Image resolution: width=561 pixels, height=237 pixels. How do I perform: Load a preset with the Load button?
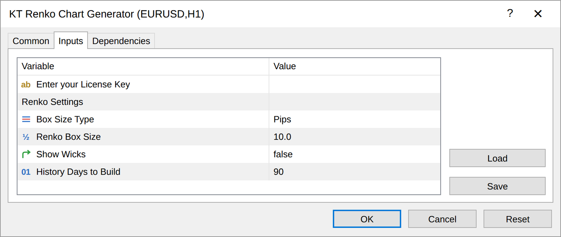pos(497,158)
